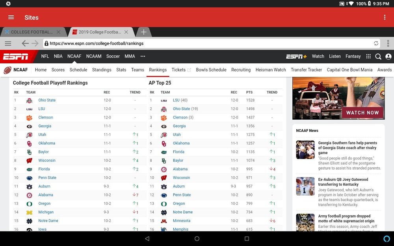Viewport: 394px width, 246px height.
Task: Open ESPN search magnifier icon
Action: (x=378, y=56)
